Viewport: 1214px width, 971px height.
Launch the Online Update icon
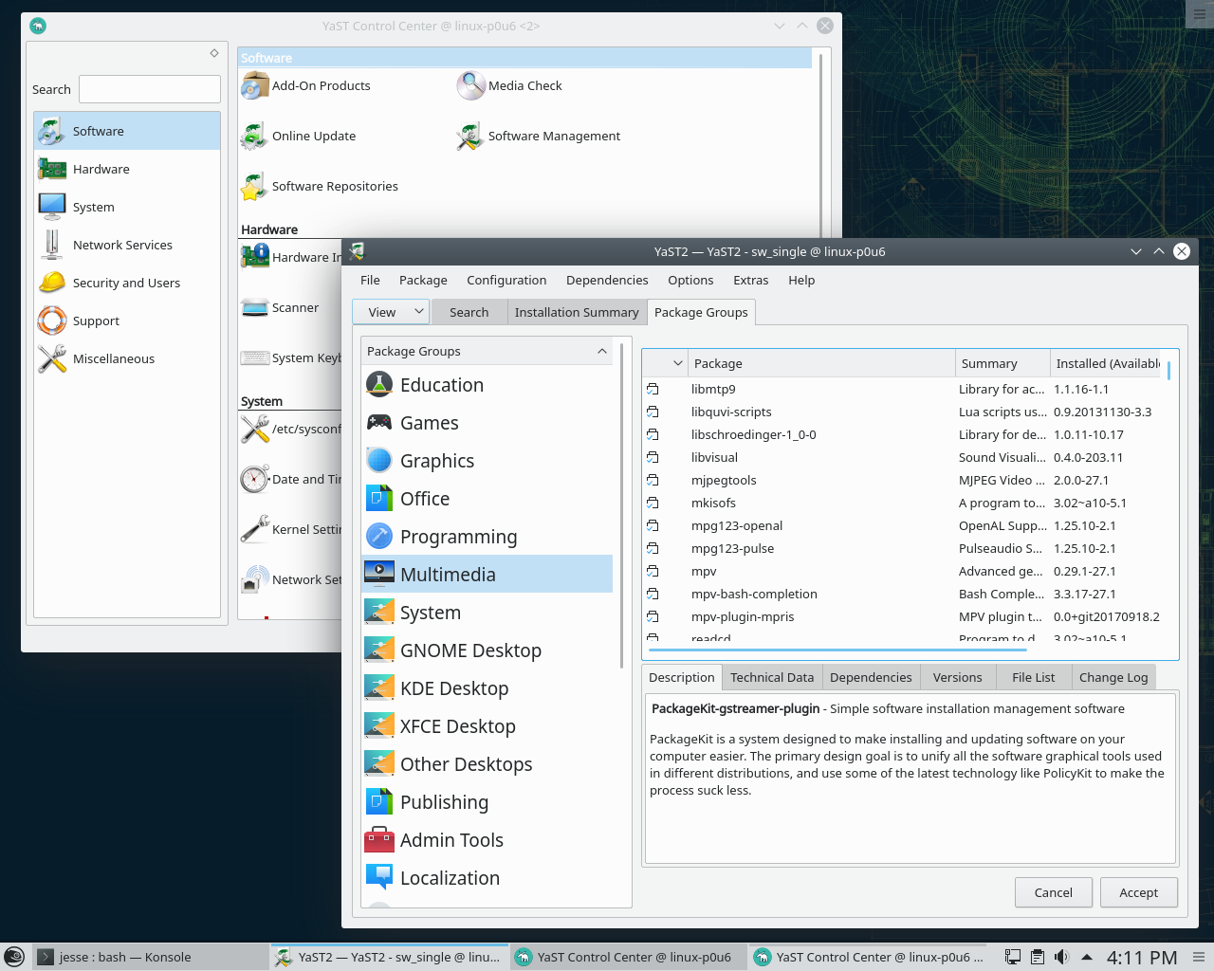tap(254, 137)
